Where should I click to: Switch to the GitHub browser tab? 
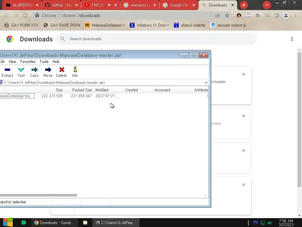pyautogui.click(x=61, y=5)
